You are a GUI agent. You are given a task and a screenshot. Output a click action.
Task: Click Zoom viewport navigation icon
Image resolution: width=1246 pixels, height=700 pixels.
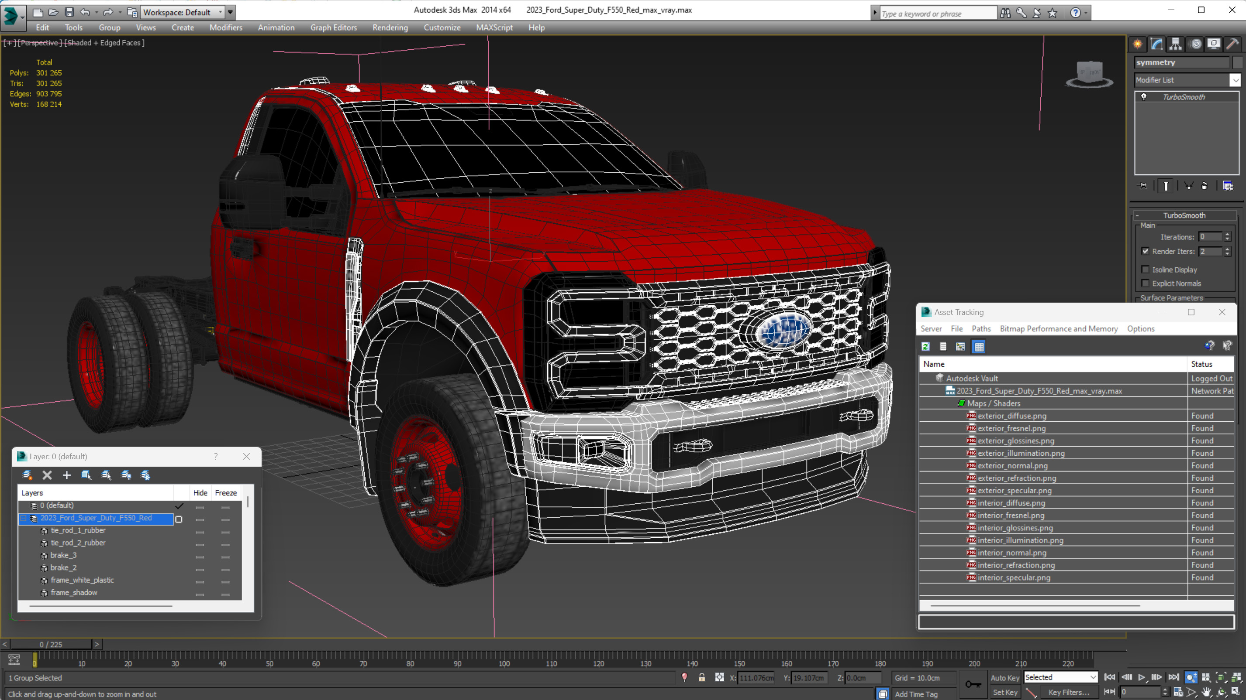coord(1191,677)
